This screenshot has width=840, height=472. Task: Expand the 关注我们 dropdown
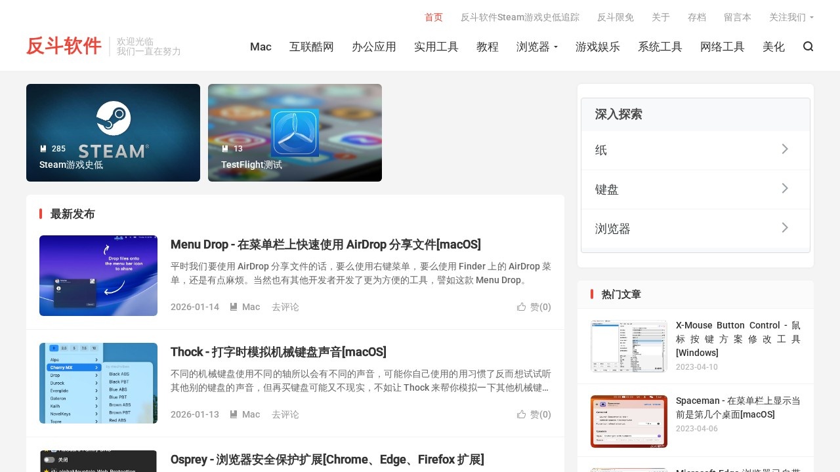[791, 17]
